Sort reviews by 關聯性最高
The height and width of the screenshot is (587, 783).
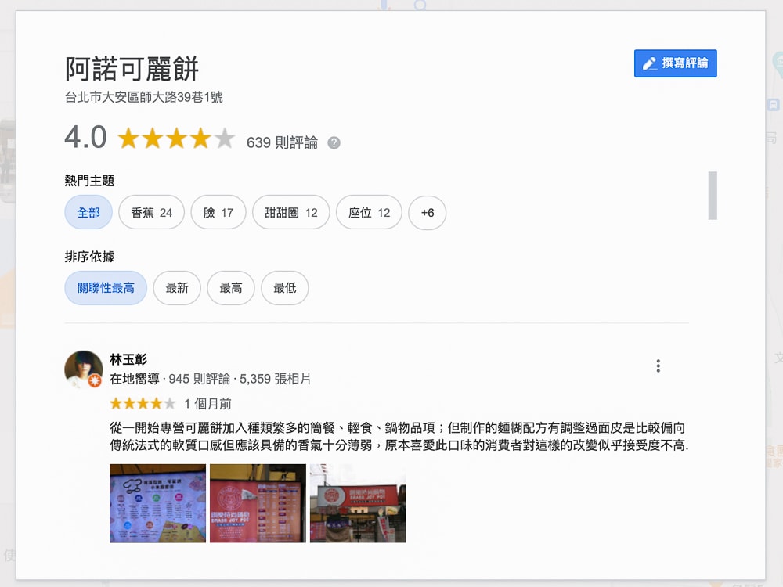click(106, 288)
